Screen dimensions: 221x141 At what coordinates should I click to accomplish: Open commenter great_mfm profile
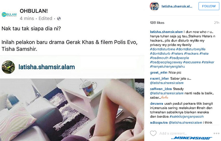[158, 73]
